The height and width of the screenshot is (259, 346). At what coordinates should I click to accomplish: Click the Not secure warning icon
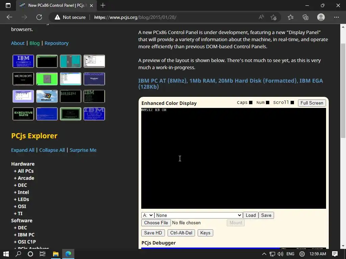(x=57, y=17)
